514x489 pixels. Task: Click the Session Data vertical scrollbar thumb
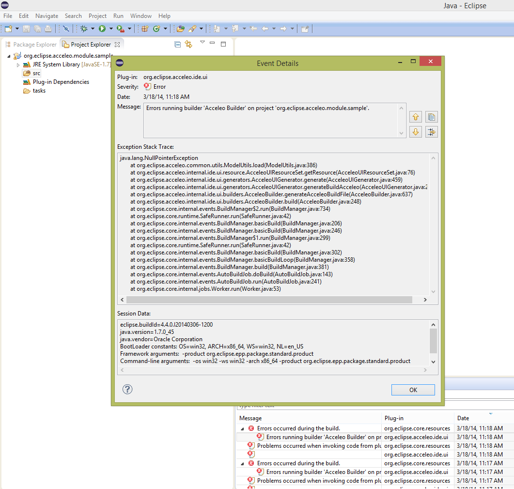433,341
